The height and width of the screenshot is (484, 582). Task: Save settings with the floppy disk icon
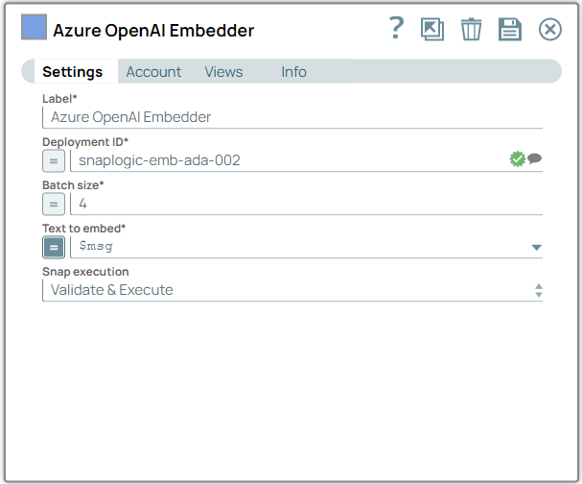coord(510,29)
